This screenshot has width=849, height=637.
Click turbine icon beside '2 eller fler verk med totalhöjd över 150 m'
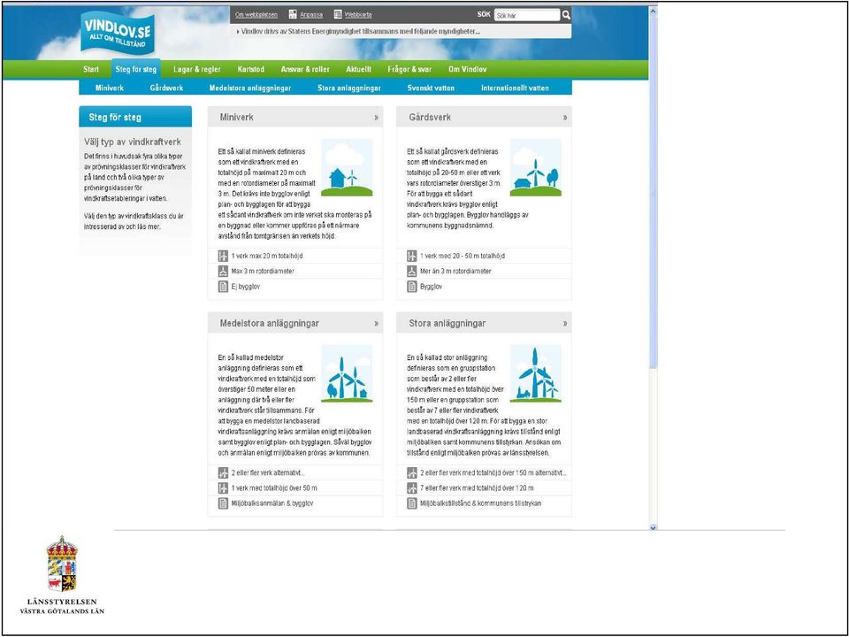[412, 472]
